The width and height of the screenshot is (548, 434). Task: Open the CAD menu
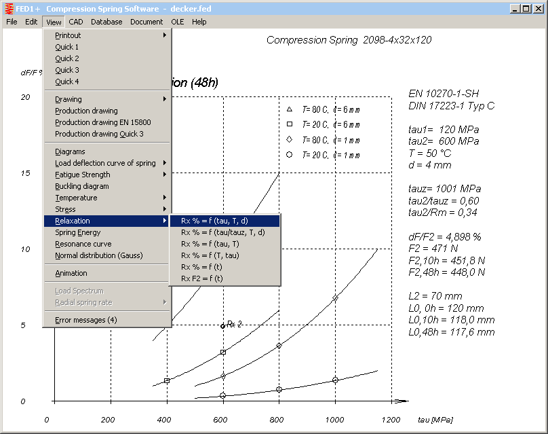coord(76,22)
